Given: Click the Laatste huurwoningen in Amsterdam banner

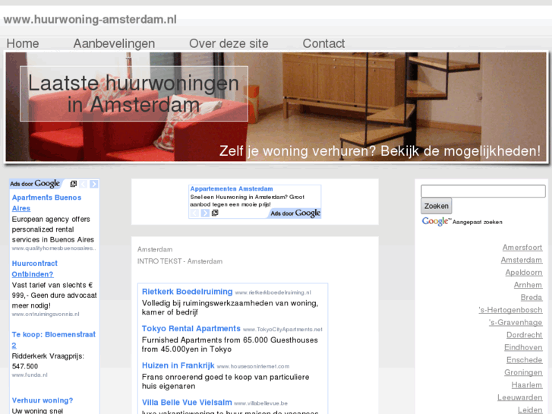Looking at the screenshot, I should [x=134, y=93].
